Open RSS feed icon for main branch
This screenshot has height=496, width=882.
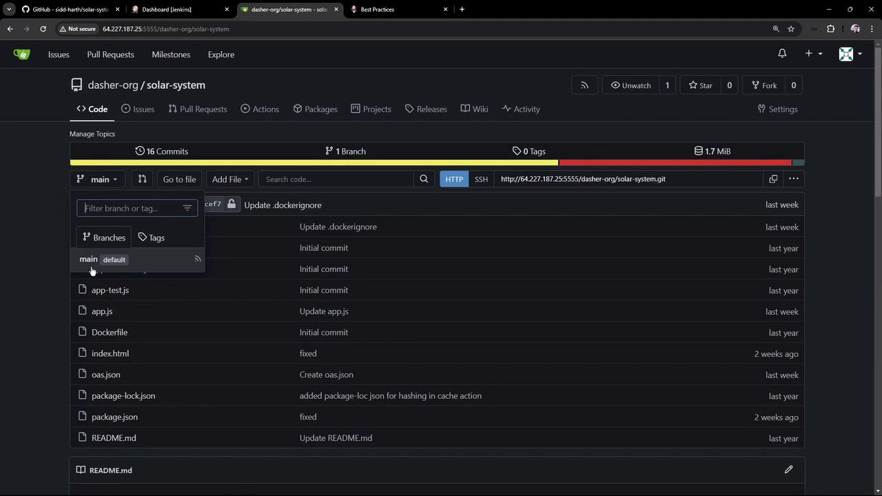coord(197,259)
